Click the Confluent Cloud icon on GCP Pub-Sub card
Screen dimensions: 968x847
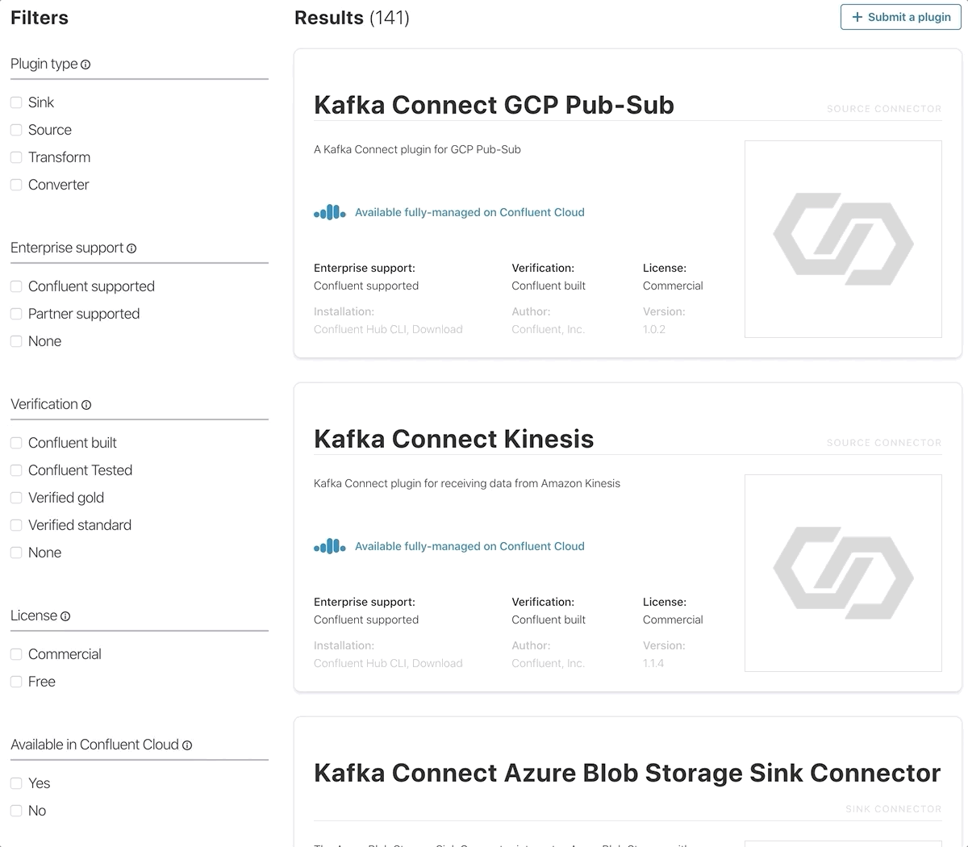[x=330, y=212]
